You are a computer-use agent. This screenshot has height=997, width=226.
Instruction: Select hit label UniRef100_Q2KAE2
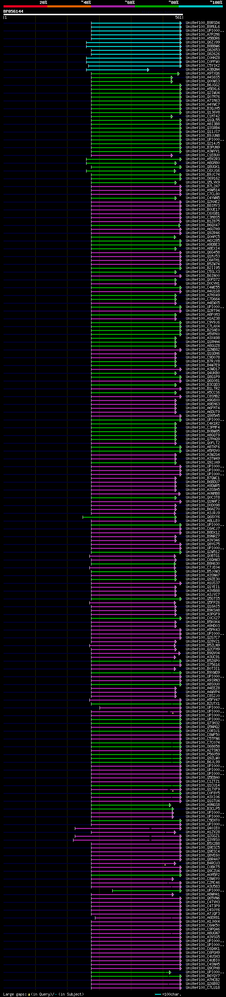click(203, 202)
